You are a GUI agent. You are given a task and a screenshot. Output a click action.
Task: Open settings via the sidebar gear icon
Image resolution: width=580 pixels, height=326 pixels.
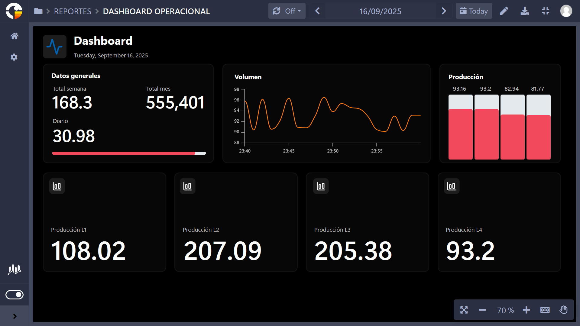14,57
